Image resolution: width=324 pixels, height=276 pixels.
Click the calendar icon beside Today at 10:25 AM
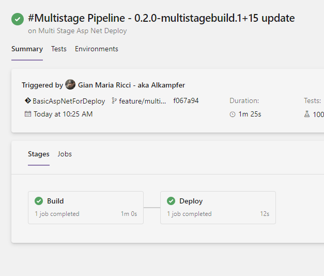click(x=28, y=114)
